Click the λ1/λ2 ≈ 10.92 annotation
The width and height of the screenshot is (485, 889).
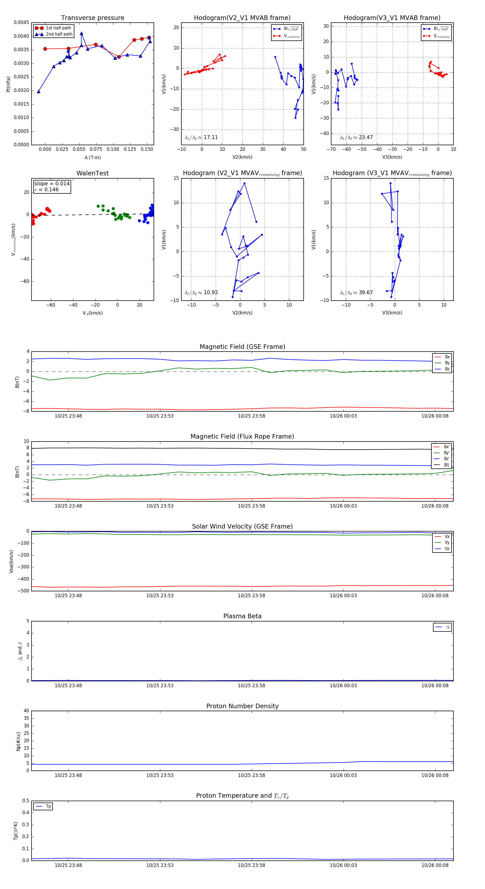[x=201, y=293]
